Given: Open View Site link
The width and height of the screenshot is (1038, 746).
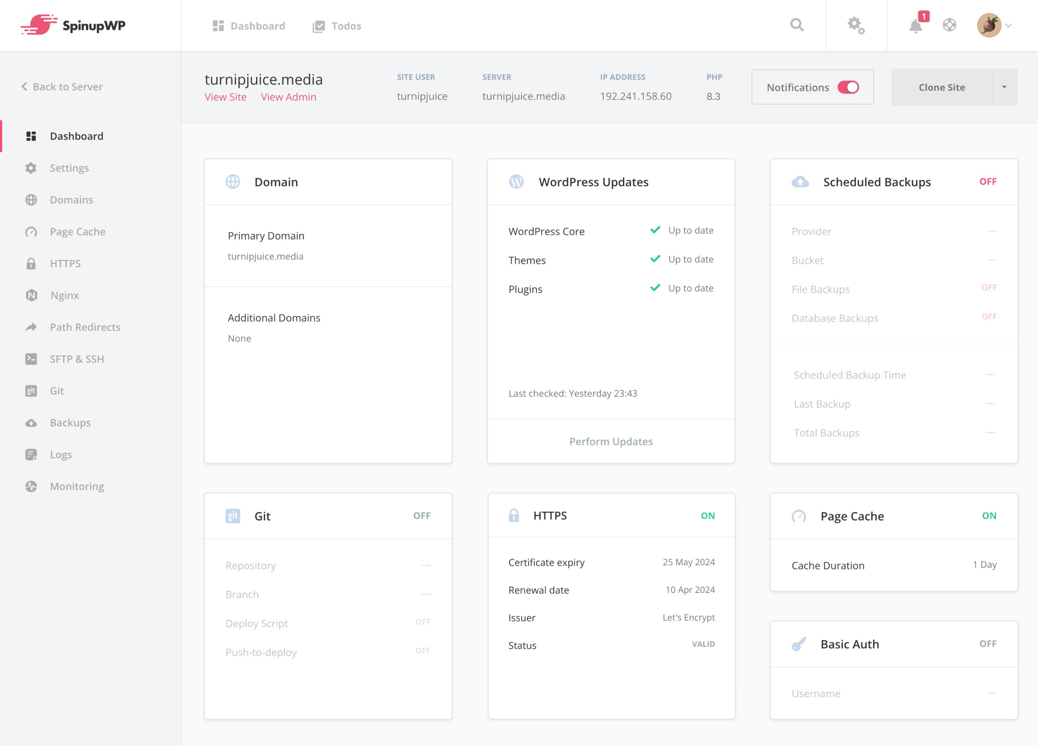Looking at the screenshot, I should point(226,96).
